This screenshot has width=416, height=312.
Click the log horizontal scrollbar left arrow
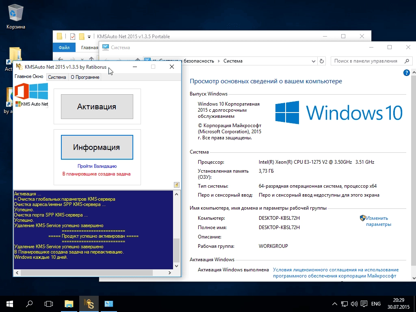click(x=17, y=273)
